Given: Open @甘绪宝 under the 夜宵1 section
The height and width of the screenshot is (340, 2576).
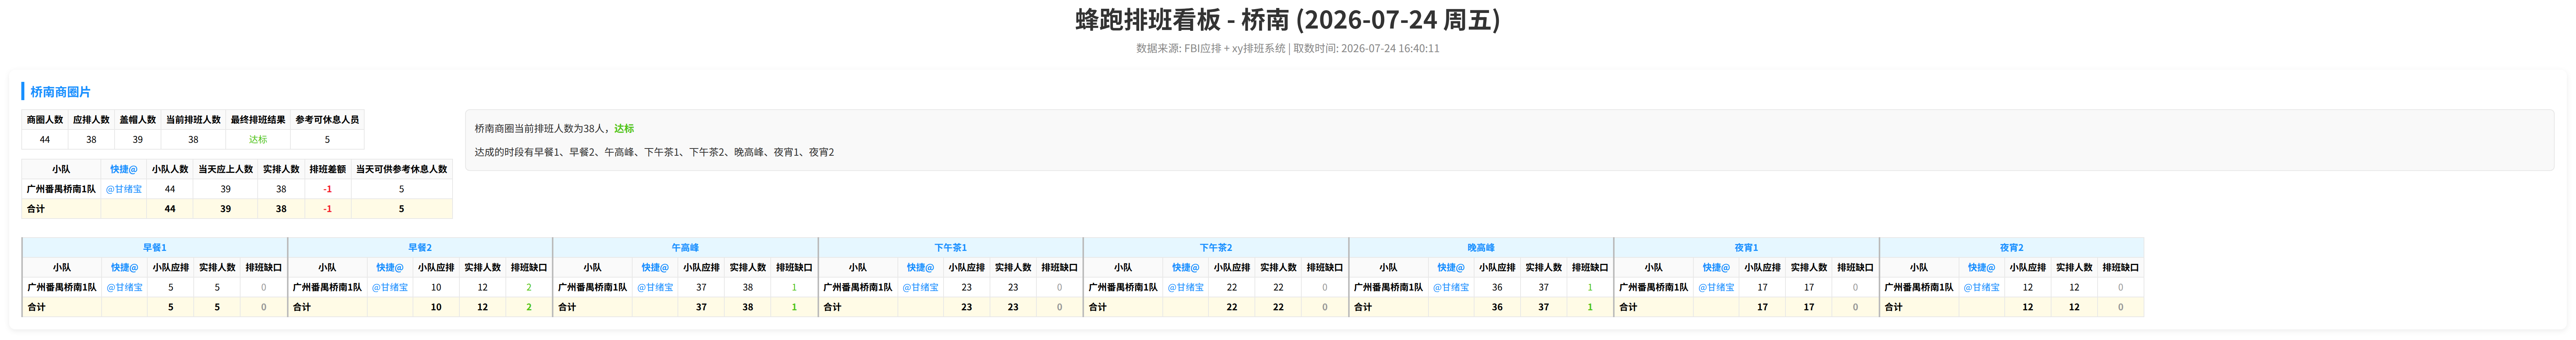Looking at the screenshot, I should coord(1716,287).
